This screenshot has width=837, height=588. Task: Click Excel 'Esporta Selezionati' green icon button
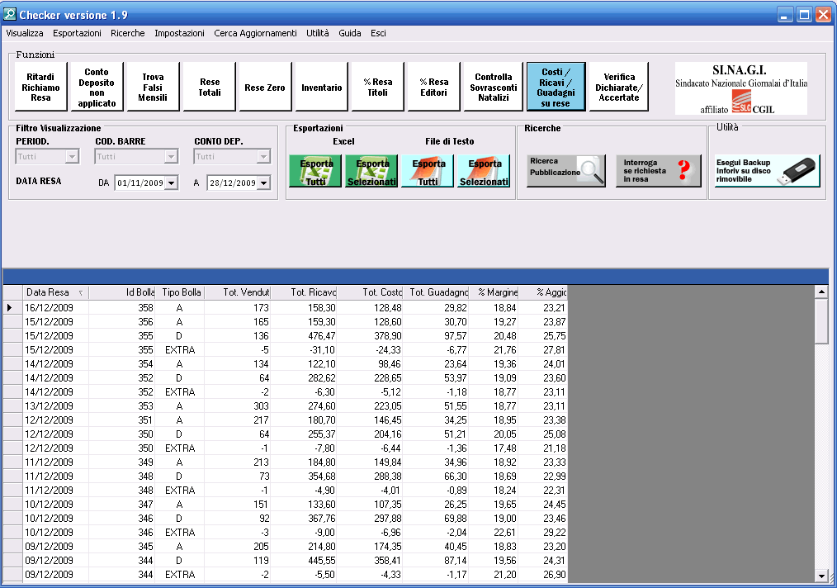click(x=371, y=170)
